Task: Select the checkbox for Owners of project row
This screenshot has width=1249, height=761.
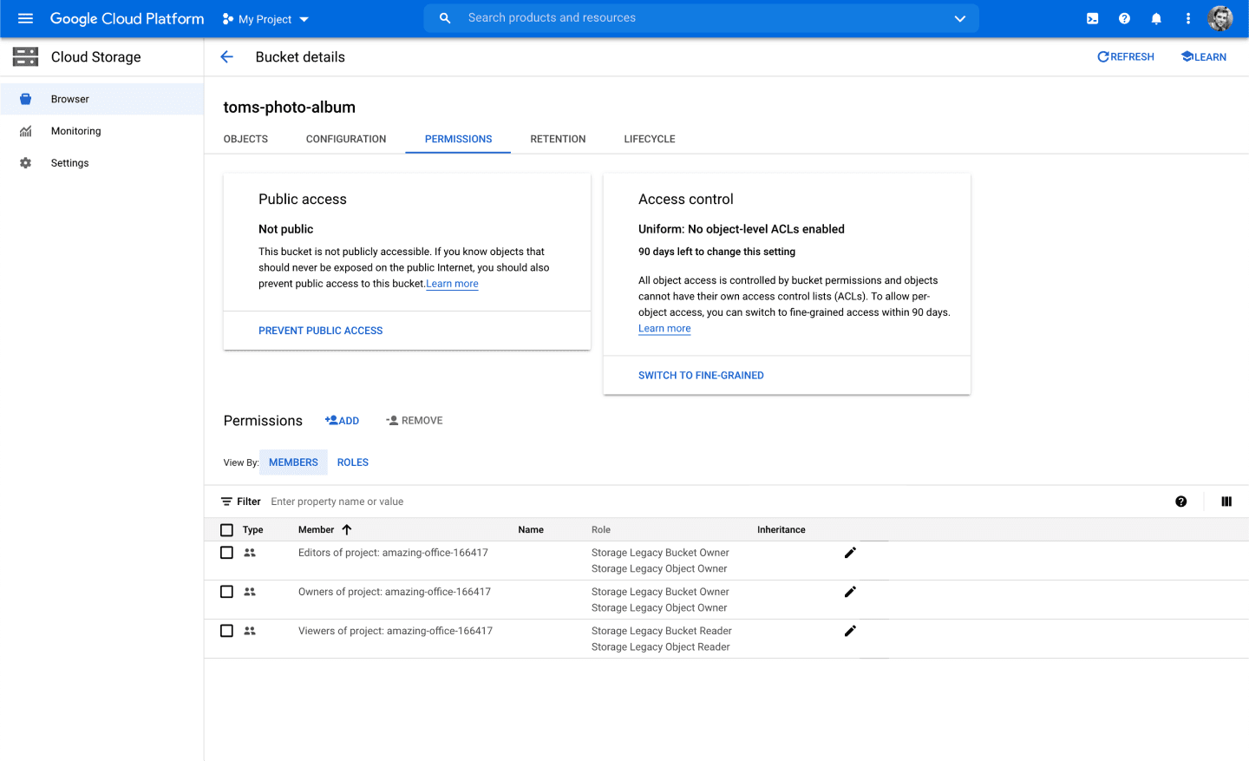Action: tap(226, 591)
